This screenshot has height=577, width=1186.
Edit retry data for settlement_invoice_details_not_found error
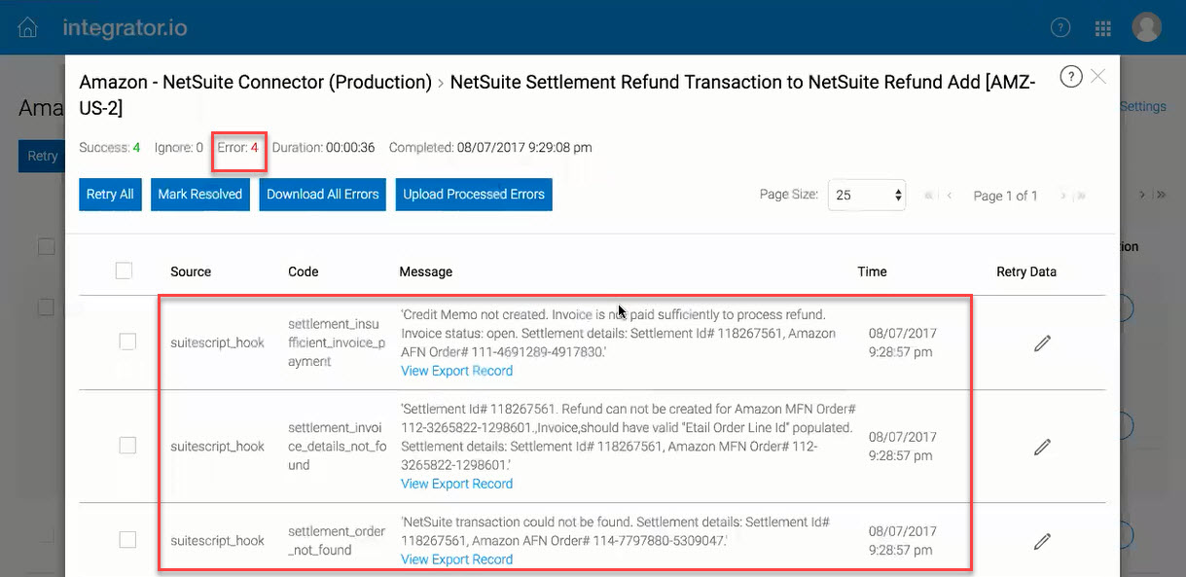tap(1042, 446)
